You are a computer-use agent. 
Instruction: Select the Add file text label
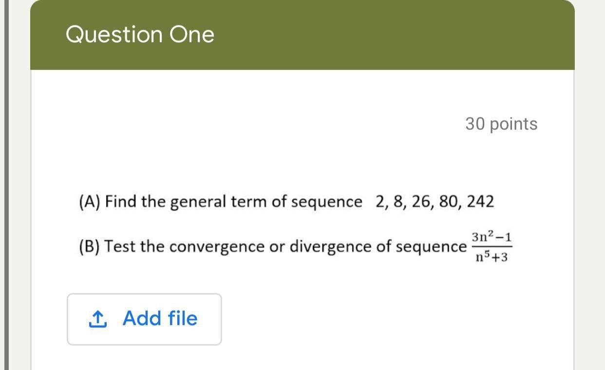(x=160, y=318)
